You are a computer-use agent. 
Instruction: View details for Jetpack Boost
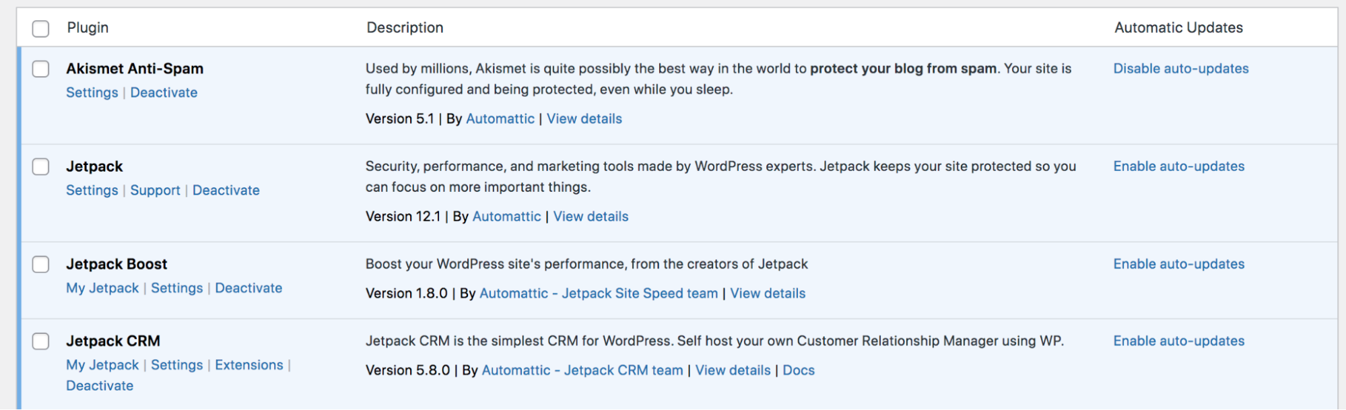click(x=768, y=294)
